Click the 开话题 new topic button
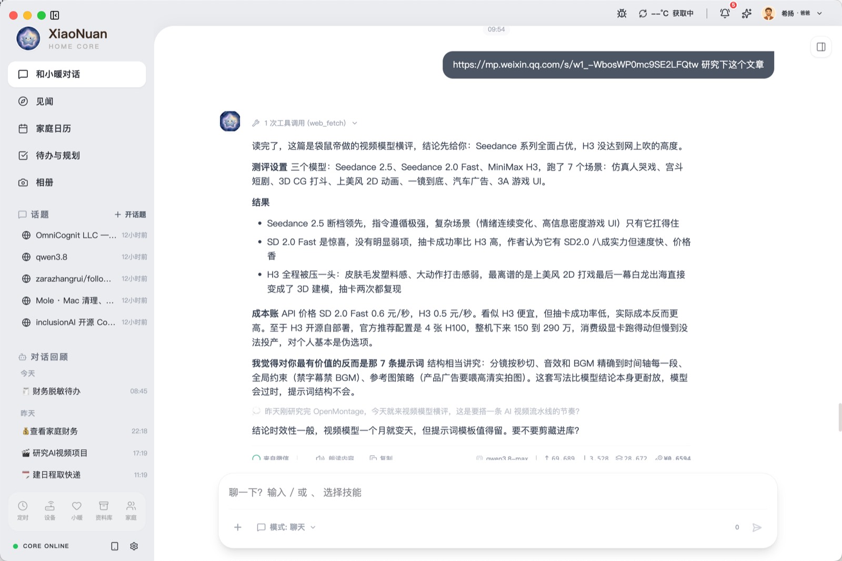This screenshot has width=842, height=561. 130,215
